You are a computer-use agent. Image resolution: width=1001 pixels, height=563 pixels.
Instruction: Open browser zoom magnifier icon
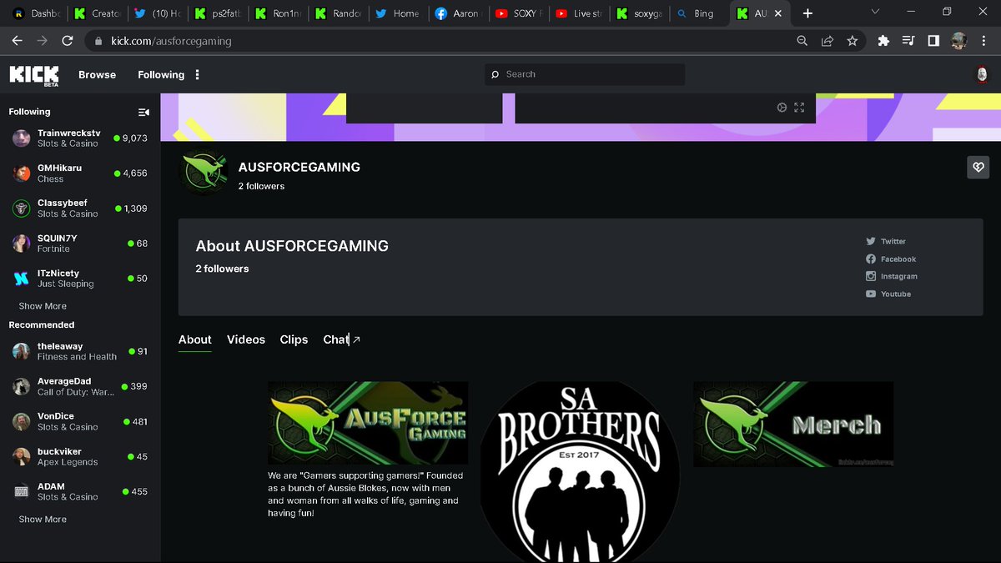(x=802, y=40)
